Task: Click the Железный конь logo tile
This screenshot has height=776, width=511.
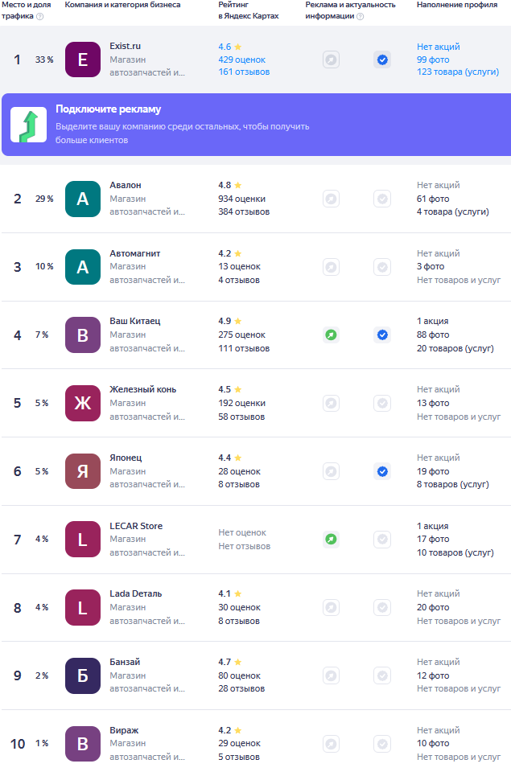Action: [x=83, y=404]
